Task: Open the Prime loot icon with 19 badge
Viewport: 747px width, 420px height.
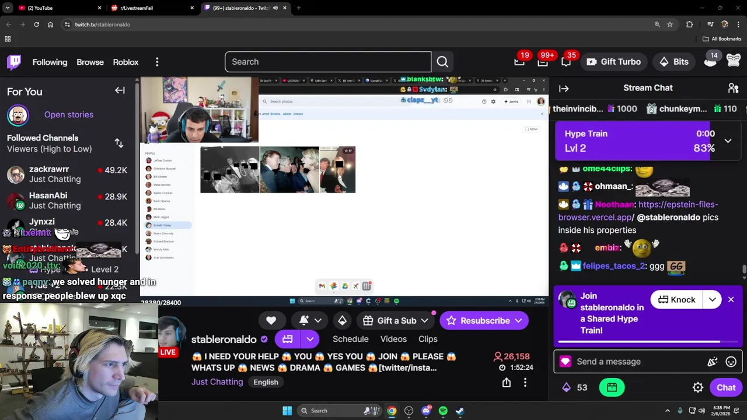Action: pyautogui.click(x=519, y=62)
